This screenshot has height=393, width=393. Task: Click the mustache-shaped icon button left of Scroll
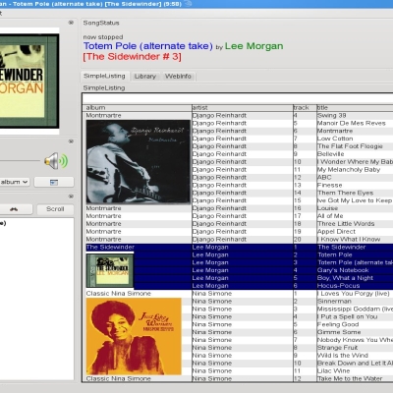coord(14,209)
